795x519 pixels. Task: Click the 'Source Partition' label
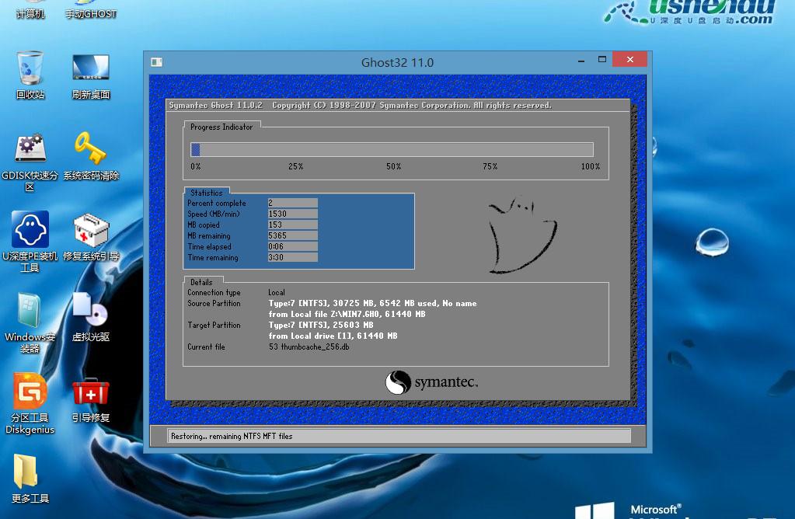point(214,303)
